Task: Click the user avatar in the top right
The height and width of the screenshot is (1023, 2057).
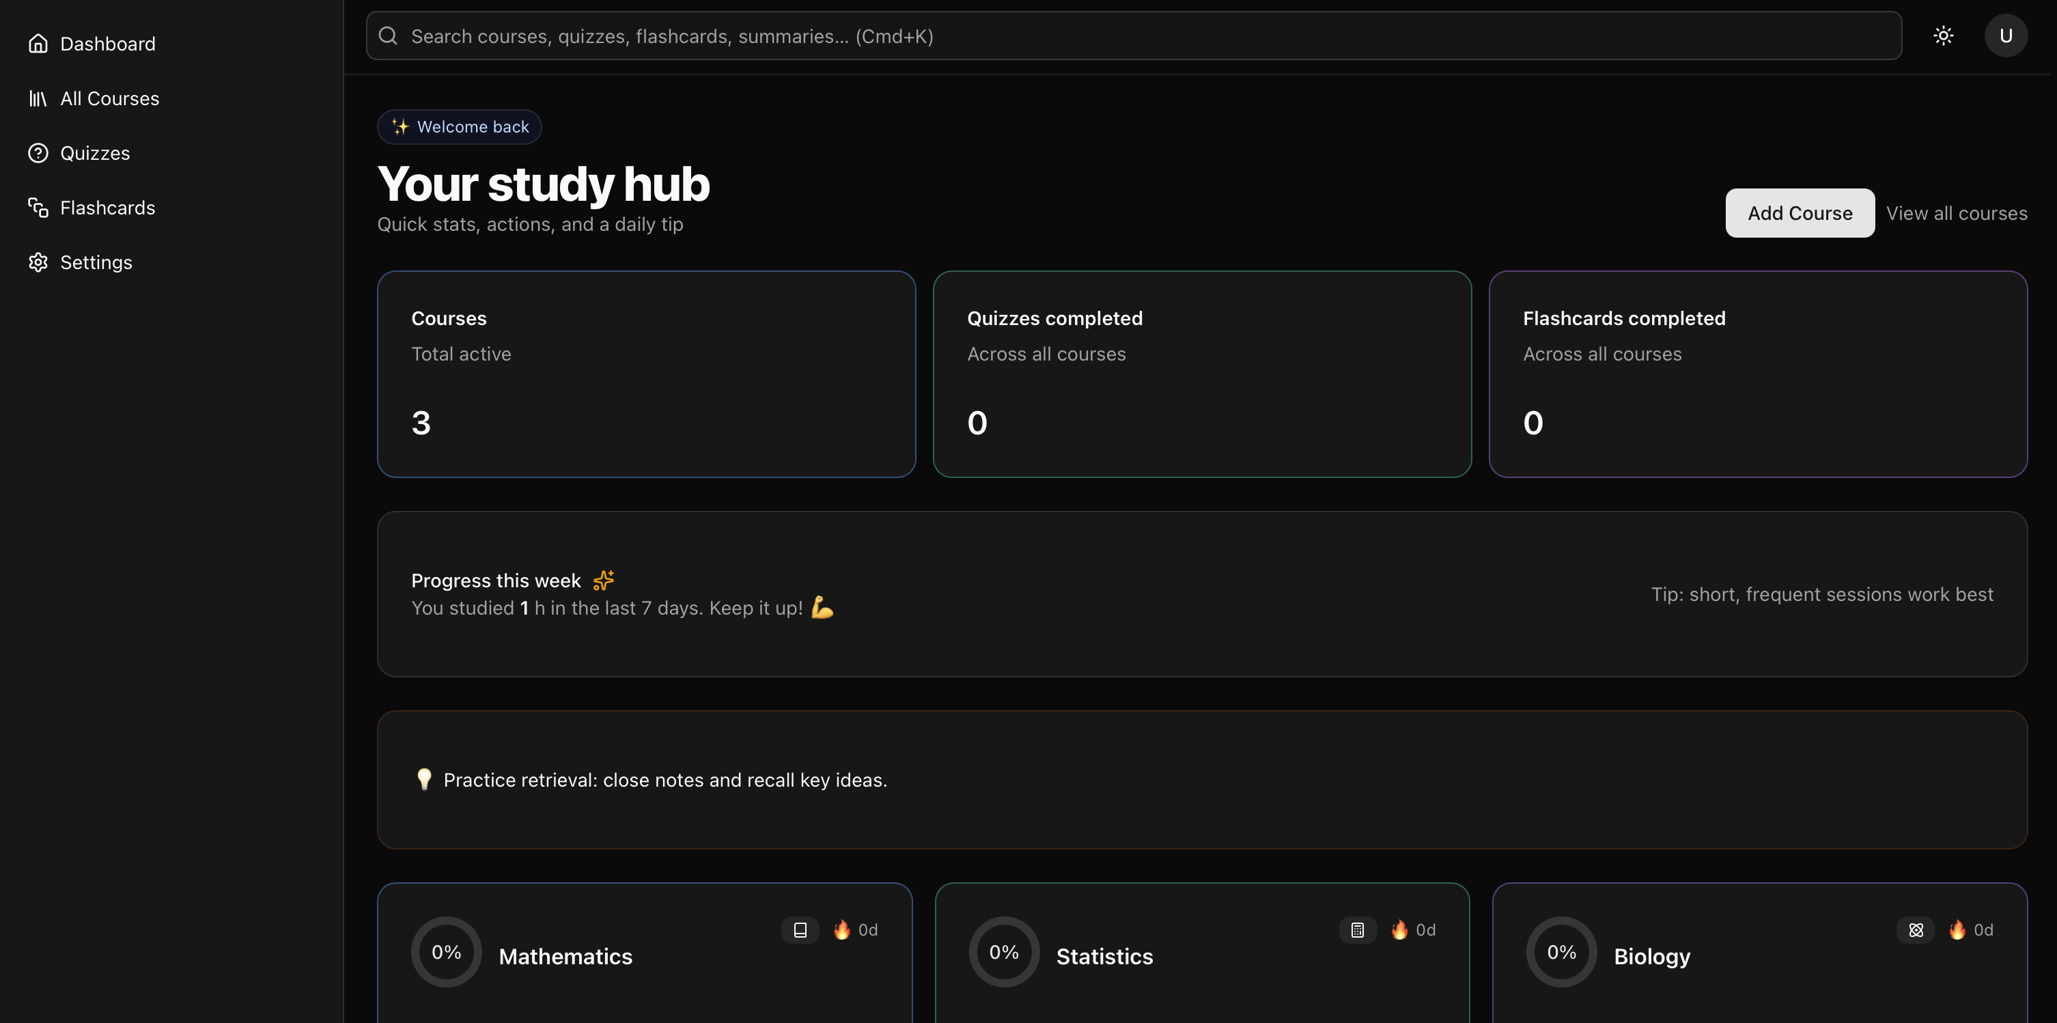Action: tap(2006, 35)
